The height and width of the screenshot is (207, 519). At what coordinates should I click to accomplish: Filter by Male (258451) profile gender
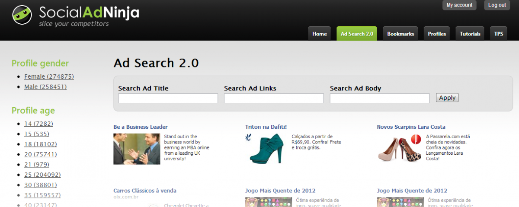pos(45,87)
